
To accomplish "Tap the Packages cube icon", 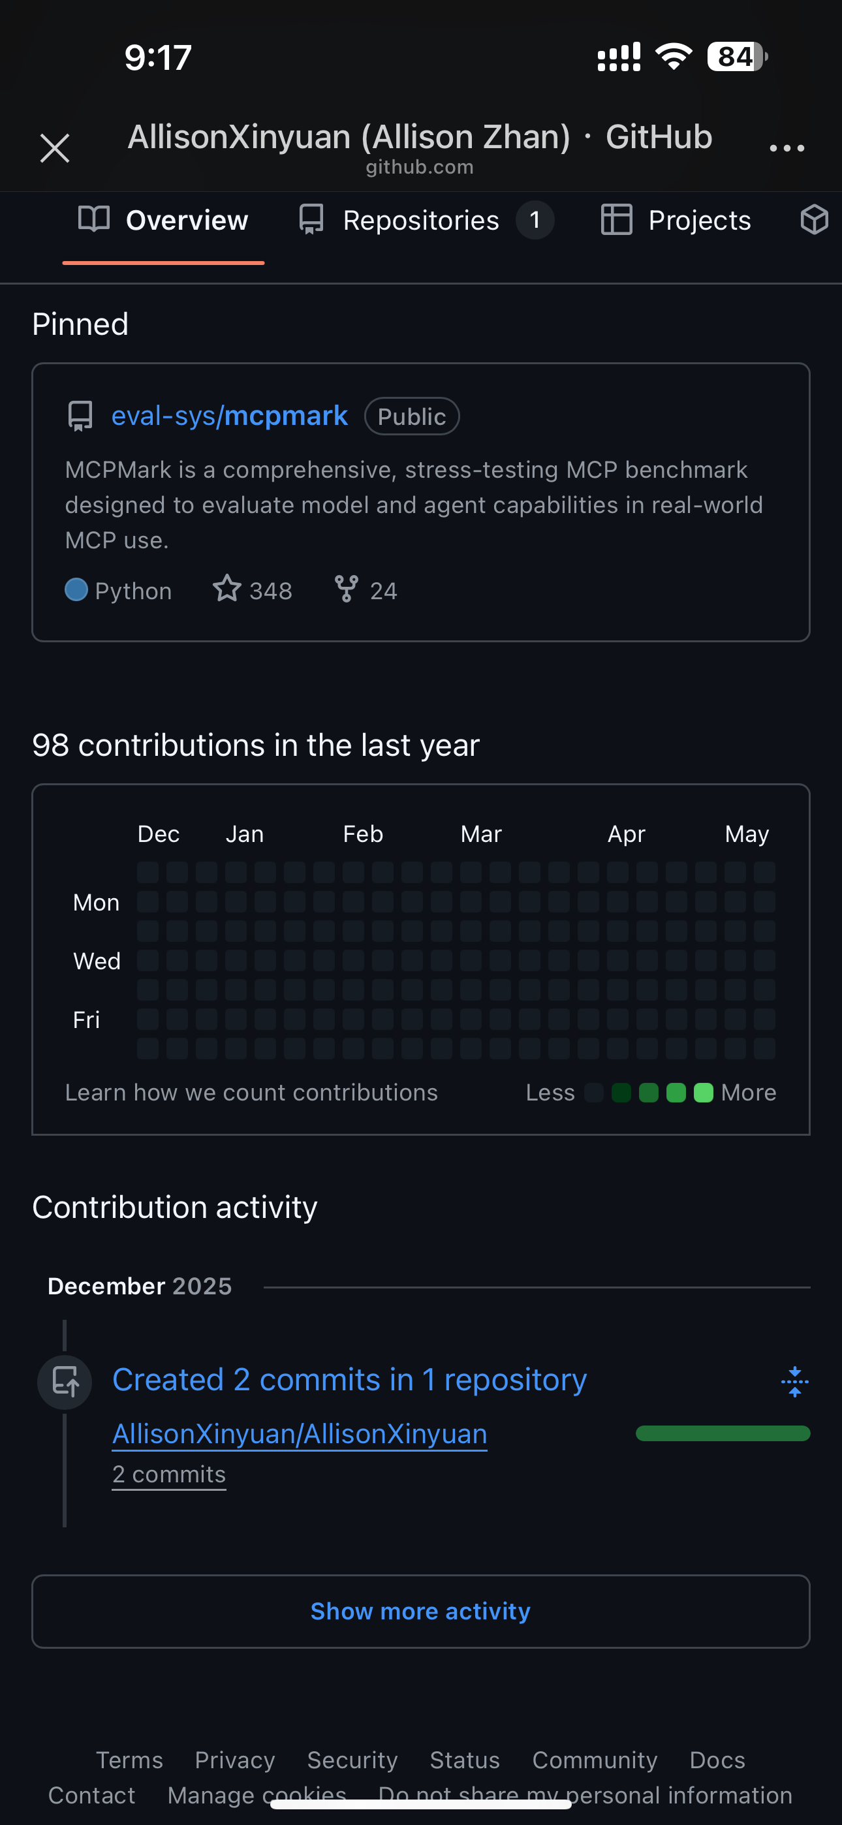I will 814,219.
